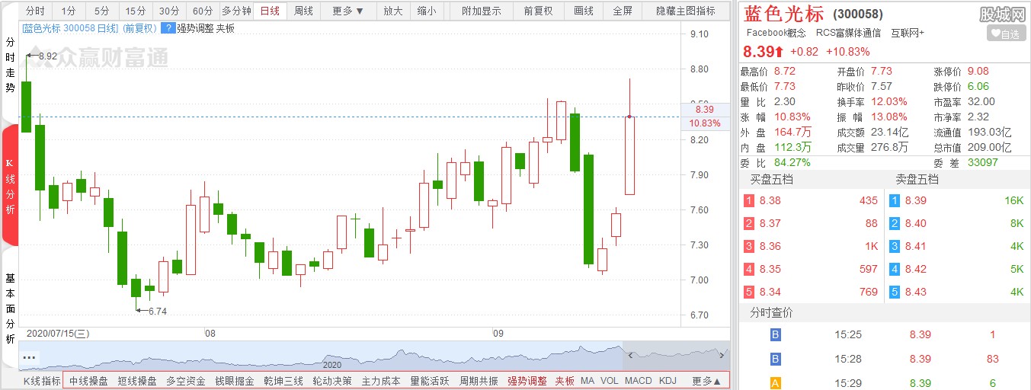
Task: Click the A icon for 15:29 trade
Action: [x=776, y=383]
